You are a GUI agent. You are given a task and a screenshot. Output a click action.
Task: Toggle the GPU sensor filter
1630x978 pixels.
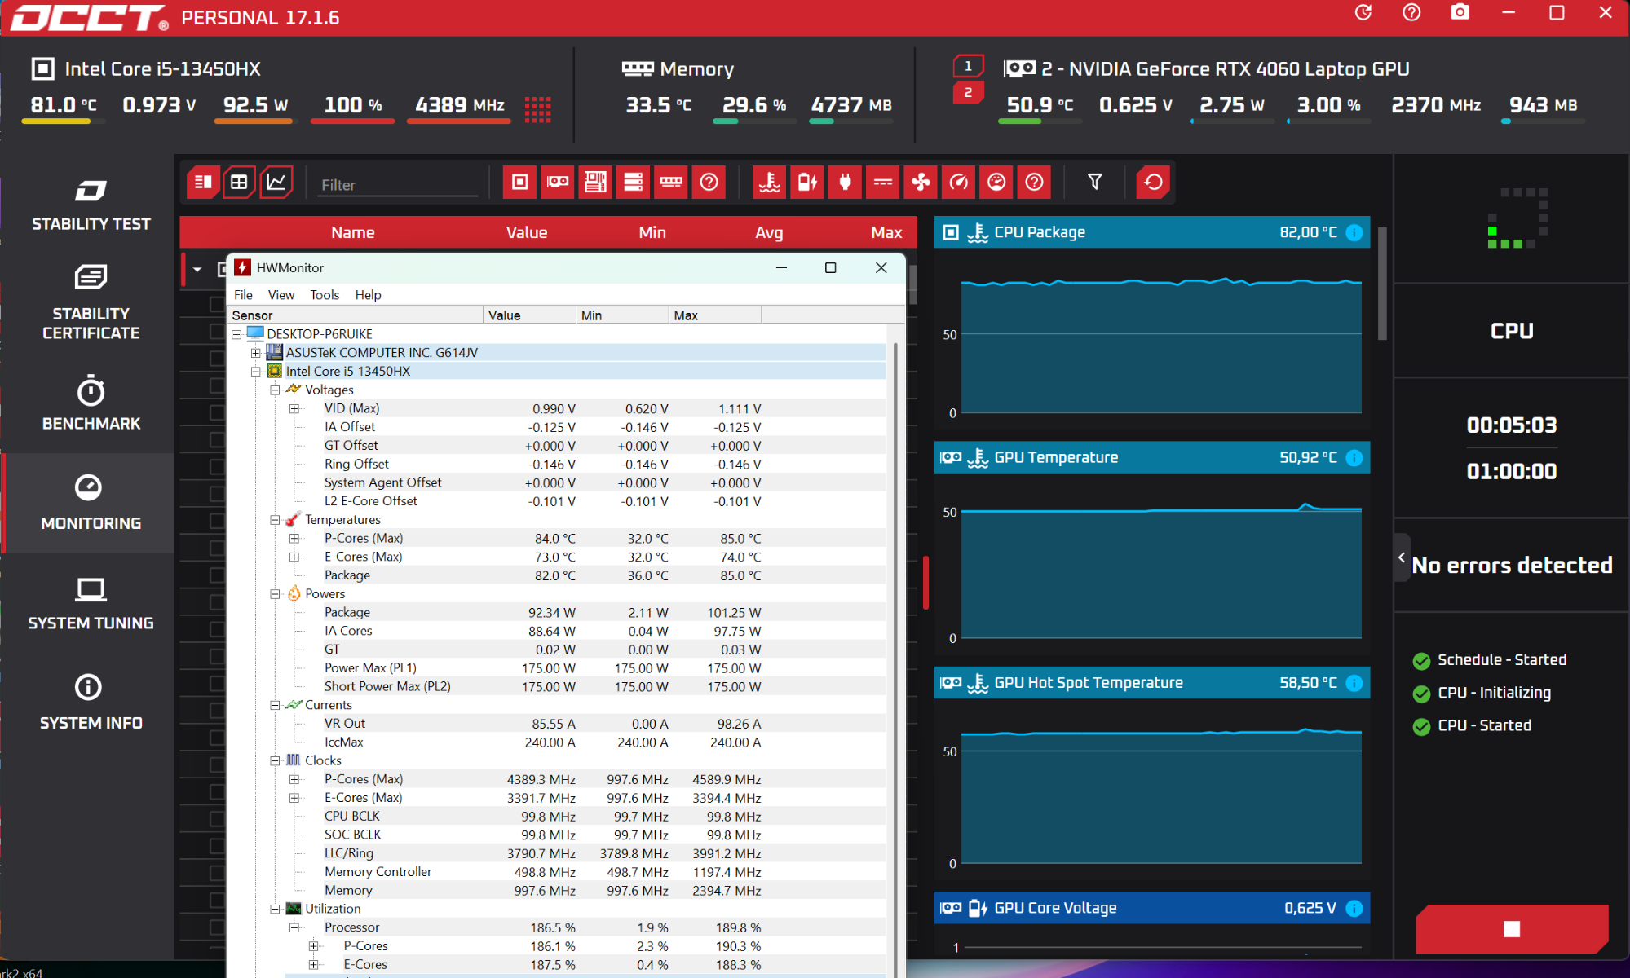(x=558, y=182)
